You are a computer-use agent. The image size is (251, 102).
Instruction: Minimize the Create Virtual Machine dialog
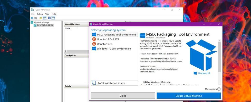204,24
